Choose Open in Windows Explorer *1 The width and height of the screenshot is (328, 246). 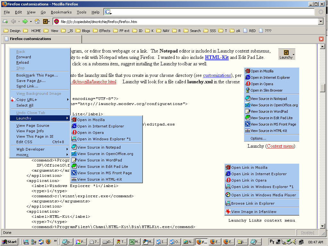point(106,139)
